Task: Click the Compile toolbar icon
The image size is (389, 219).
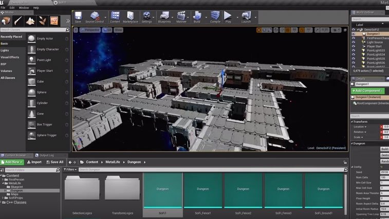Action: coord(215,17)
